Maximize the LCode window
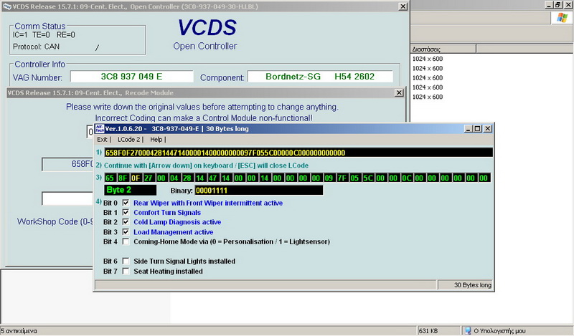The width and height of the screenshot is (574, 336). [x=477, y=129]
